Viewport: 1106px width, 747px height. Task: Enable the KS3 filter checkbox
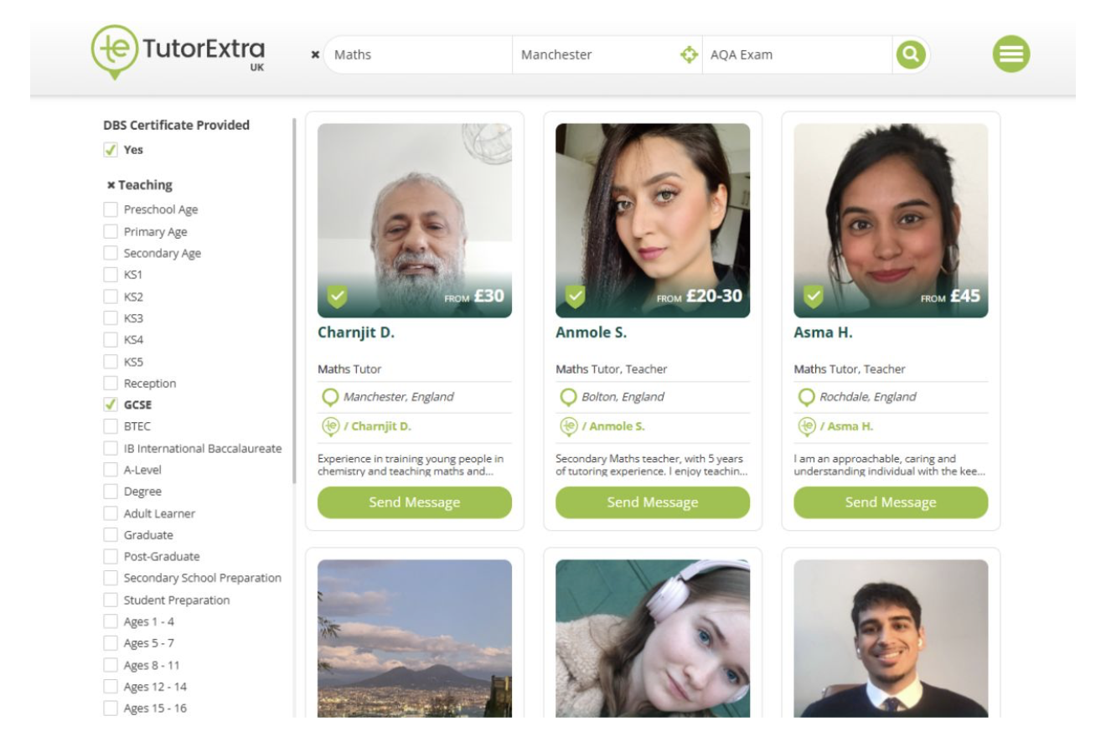[x=110, y=318]
